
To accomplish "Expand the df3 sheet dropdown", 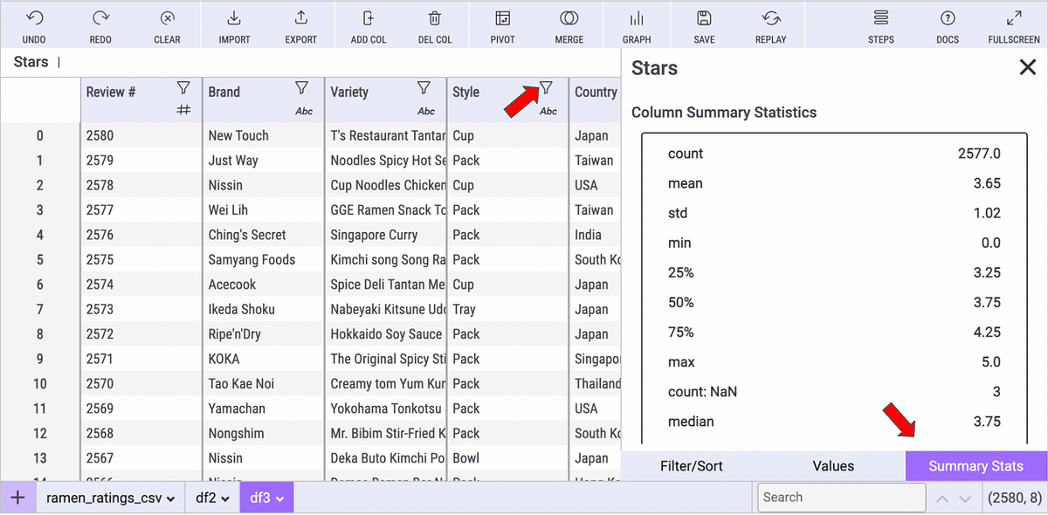I will tap(279, 498).
